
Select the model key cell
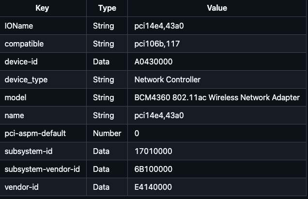[x=15, y=98]
